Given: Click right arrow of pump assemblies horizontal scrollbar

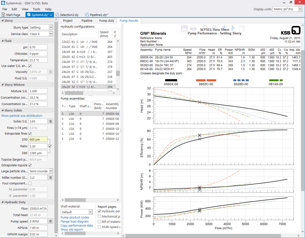Looking at the screenshot, I should click(x=118, y=200).
